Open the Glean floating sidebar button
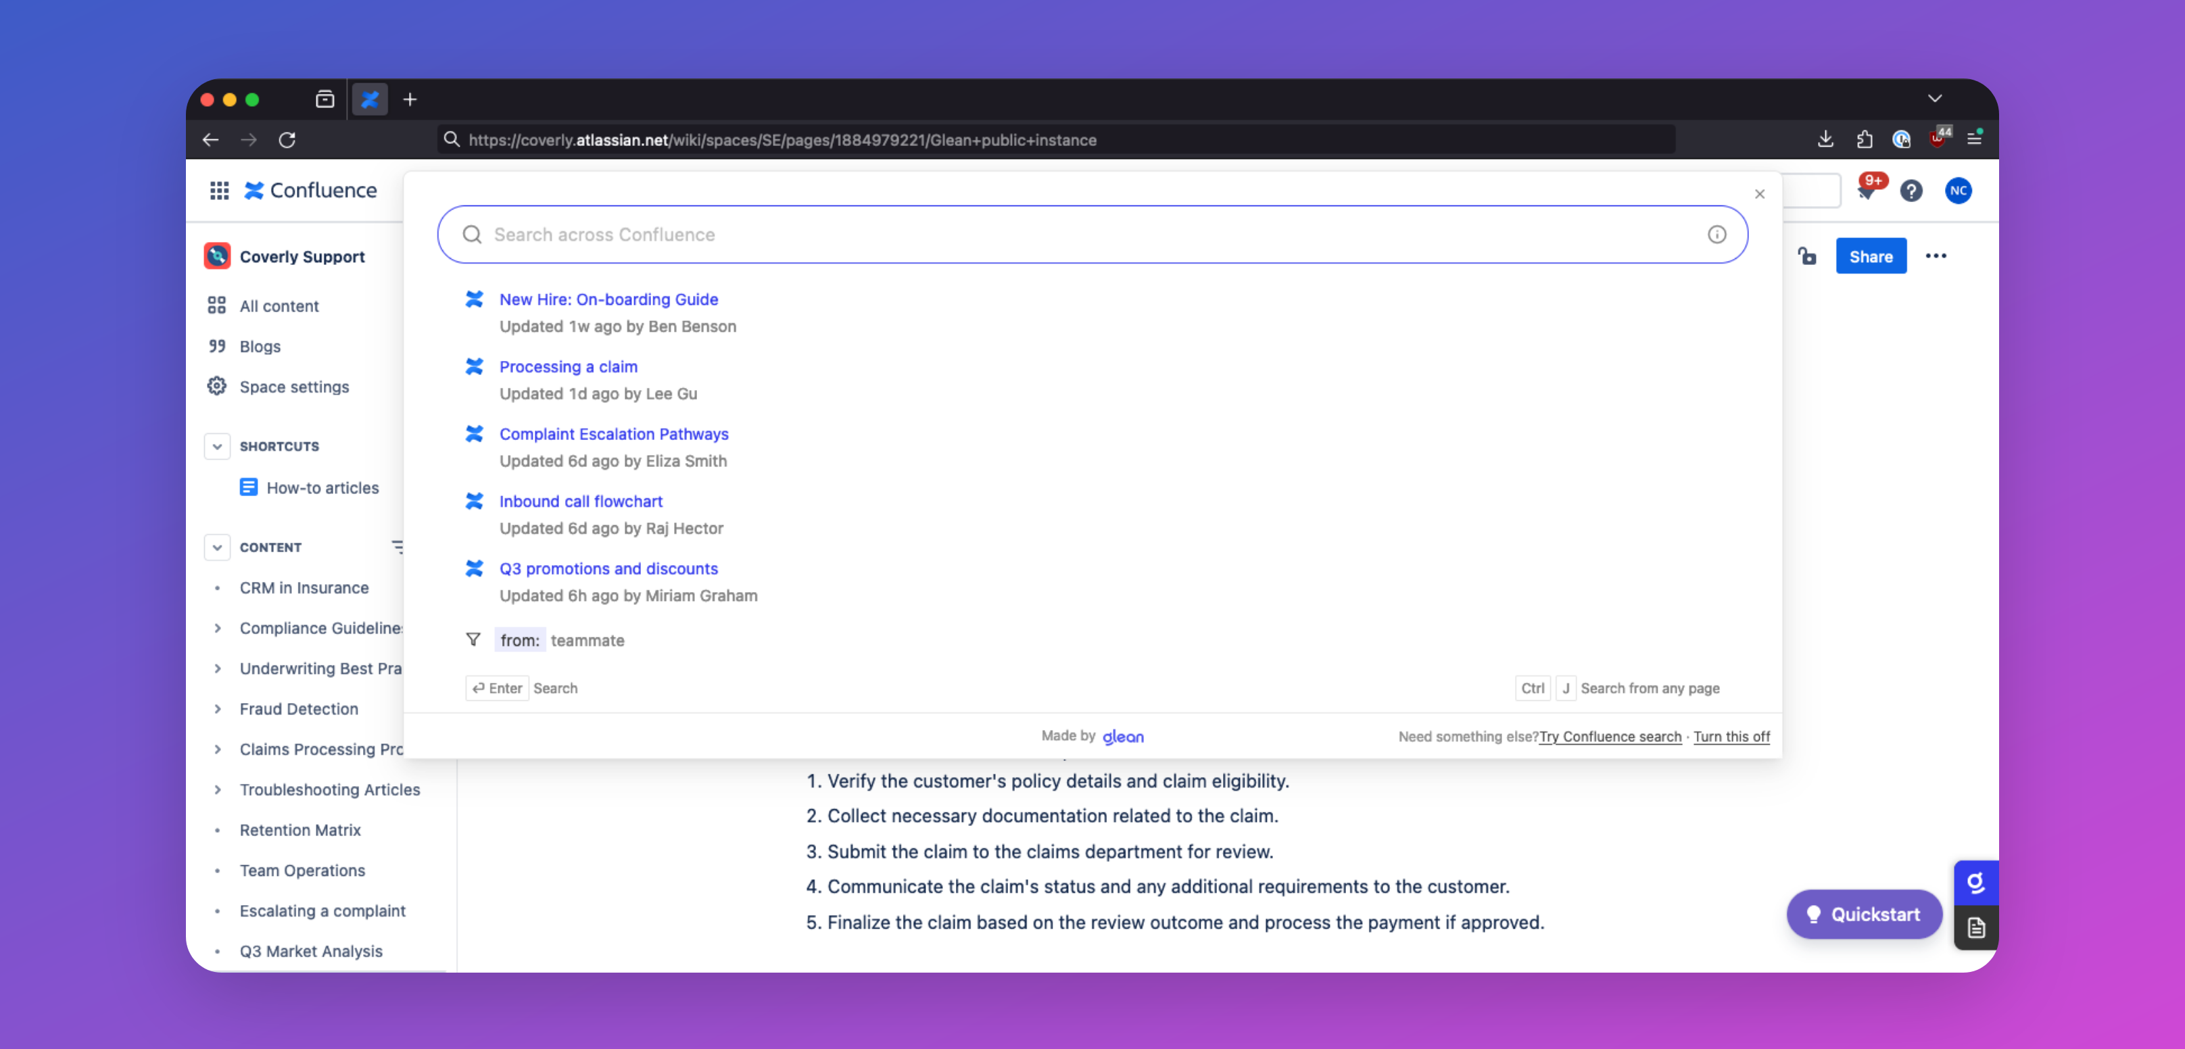2185x1049 pixels. click(1975, 883)
